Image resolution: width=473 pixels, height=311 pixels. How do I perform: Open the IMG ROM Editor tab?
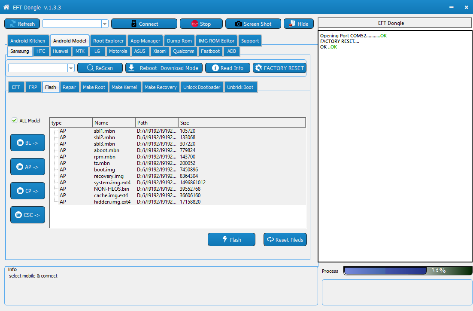pos(216,41)
